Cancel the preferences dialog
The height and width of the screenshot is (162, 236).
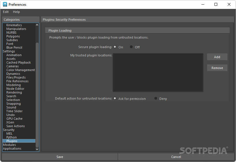[x=176, y=157]
